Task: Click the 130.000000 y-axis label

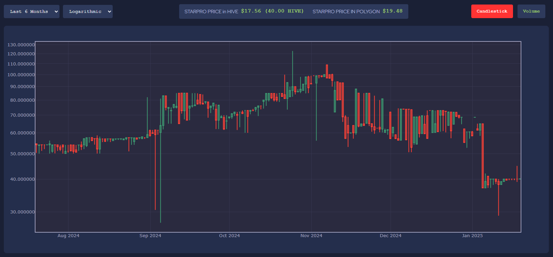Action: [x=21, y=45]
